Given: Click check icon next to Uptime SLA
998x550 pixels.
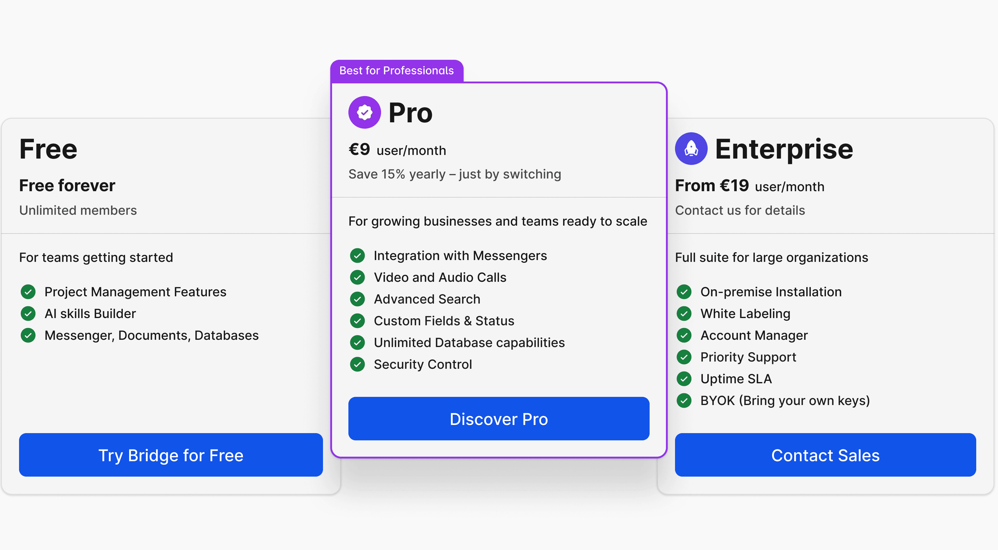Looking at the screenshot, I should [x=684, y=378].
